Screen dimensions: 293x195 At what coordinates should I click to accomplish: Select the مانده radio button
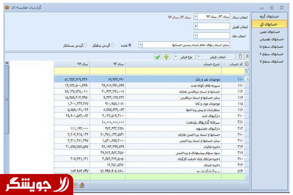tap(130, 45)
